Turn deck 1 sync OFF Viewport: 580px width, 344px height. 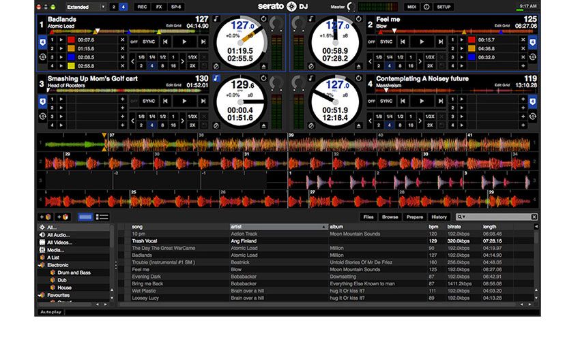point(134,42)
